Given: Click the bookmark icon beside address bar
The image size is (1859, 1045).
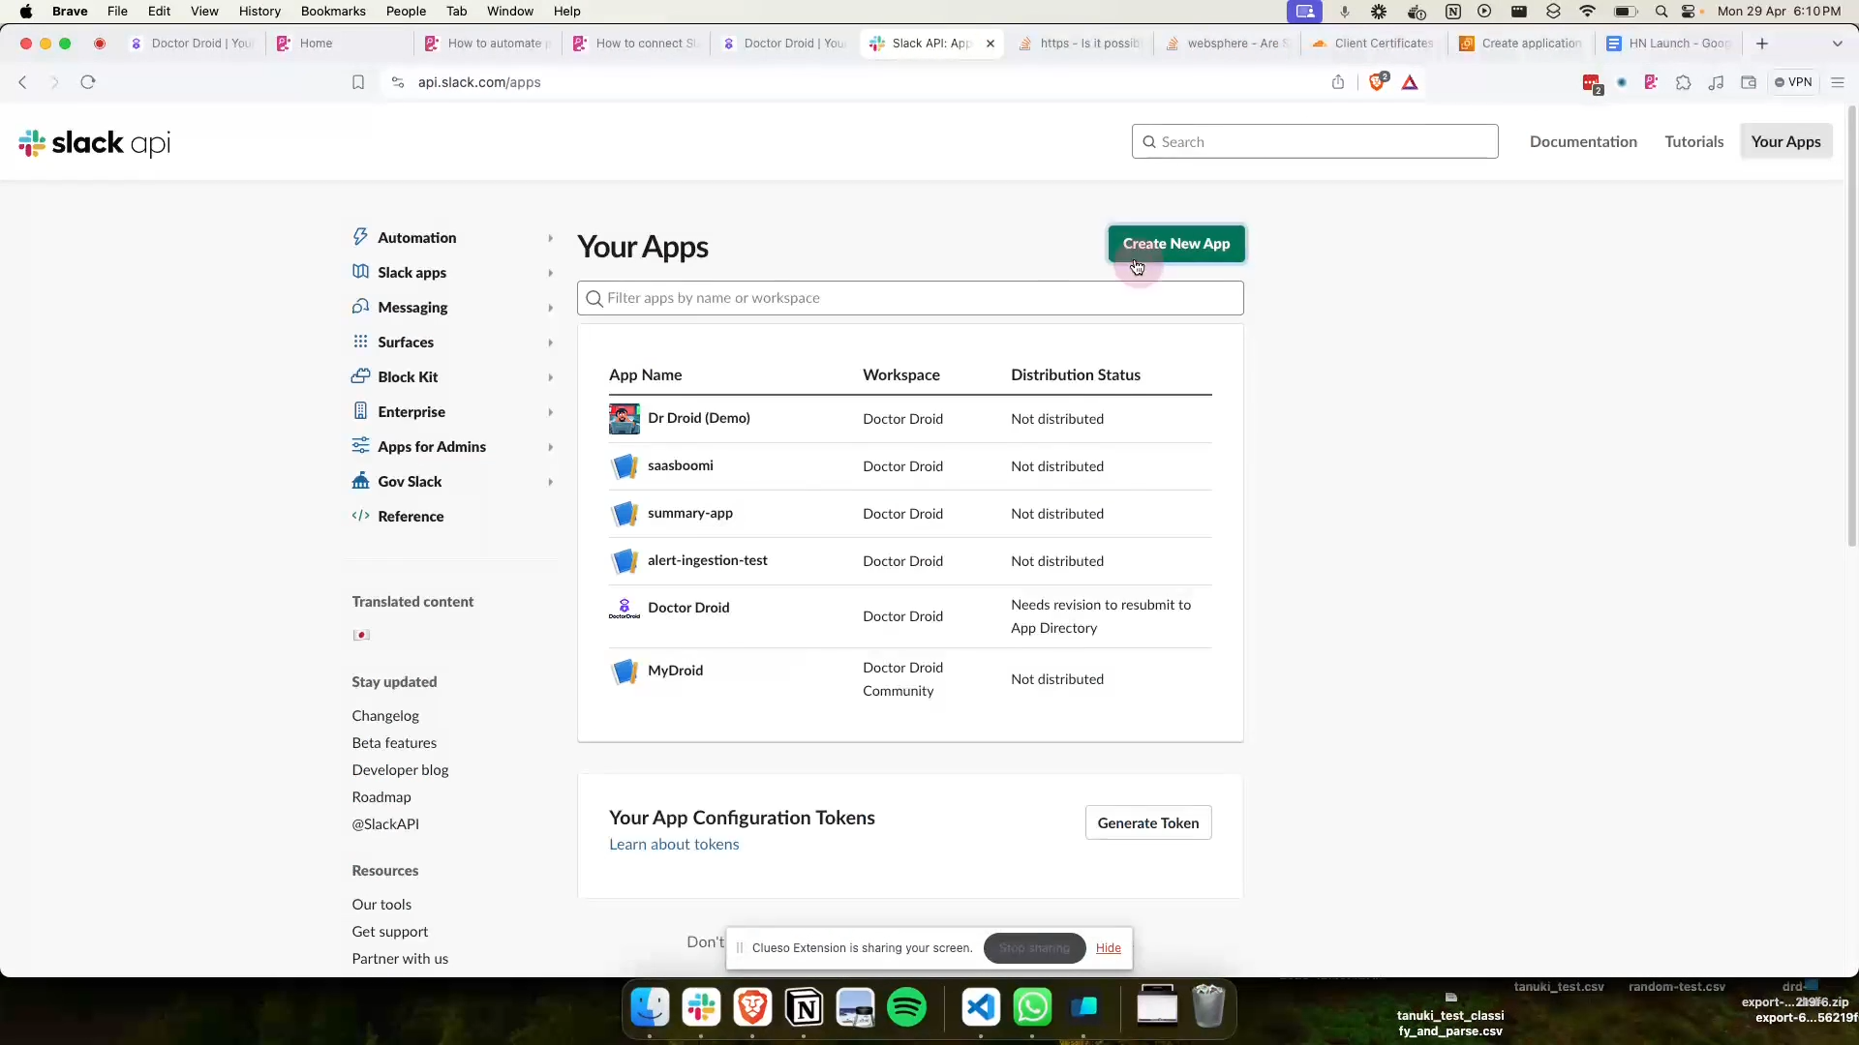Looking at the screenshot, I should click(x=357, y=82).
